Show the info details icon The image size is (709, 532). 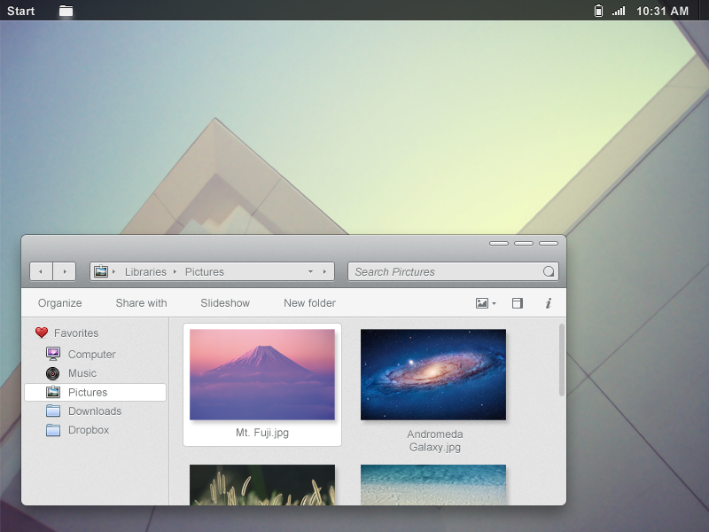point(549,303)
